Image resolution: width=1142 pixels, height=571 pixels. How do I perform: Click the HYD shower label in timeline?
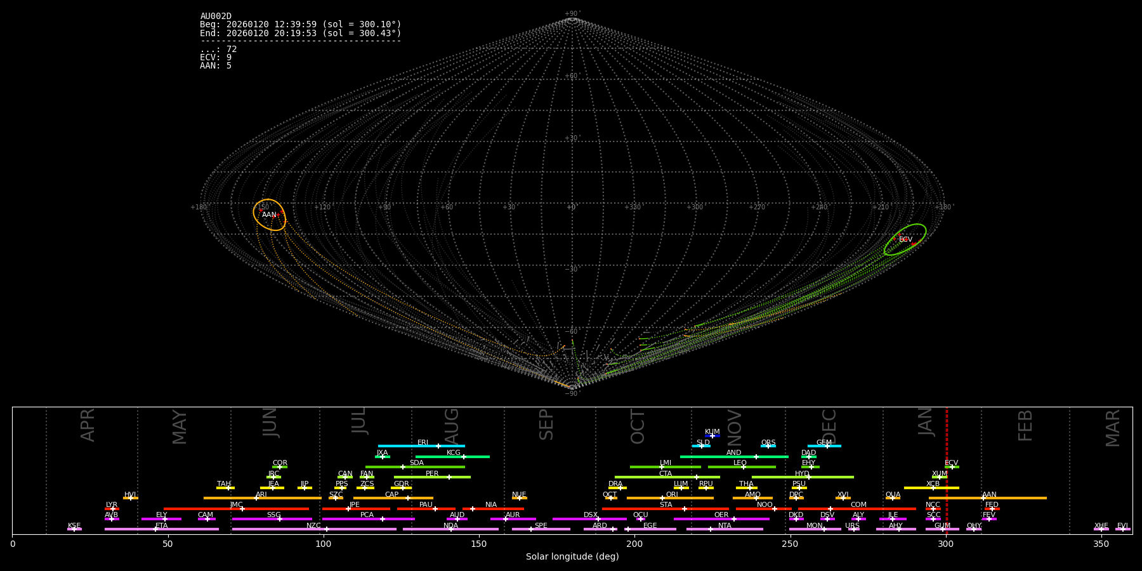[x=803, y=474]
